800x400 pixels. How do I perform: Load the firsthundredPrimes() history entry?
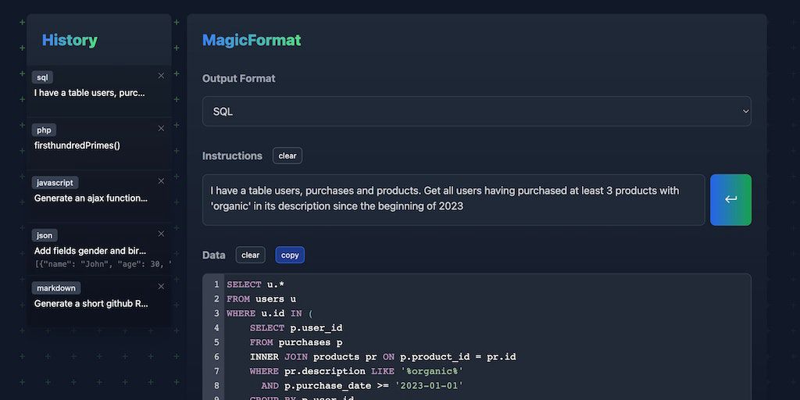pos(77,145)
